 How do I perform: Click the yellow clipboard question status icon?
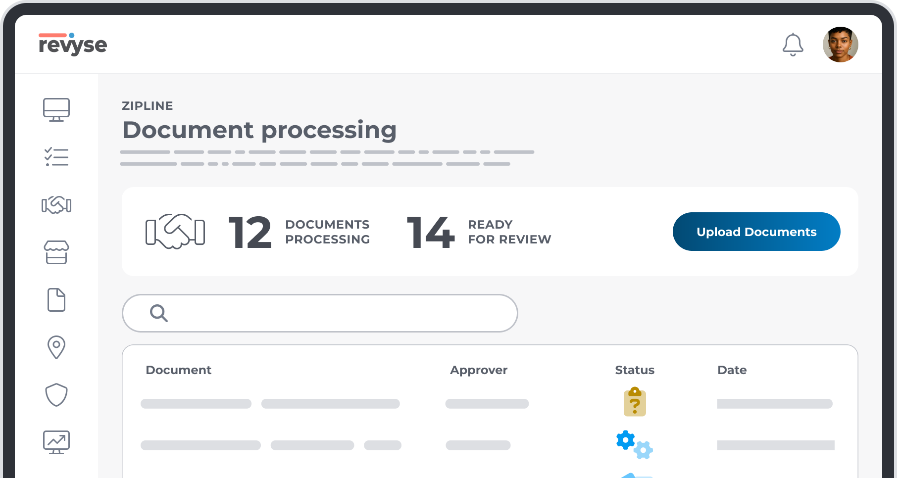pos(634,402)
